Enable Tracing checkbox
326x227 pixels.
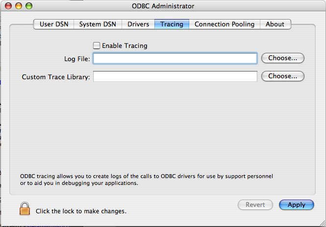97,45
